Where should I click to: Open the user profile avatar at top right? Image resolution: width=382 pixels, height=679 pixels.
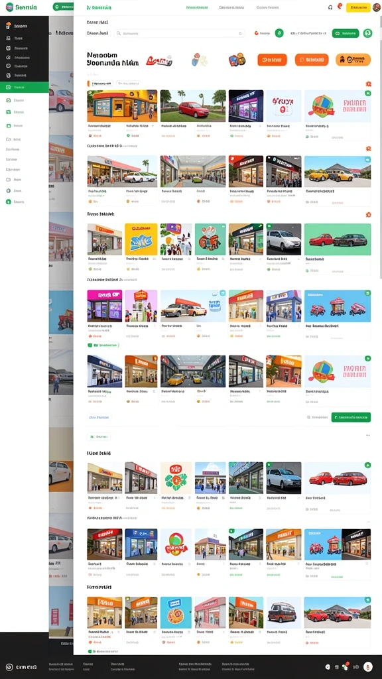[377, 7]
